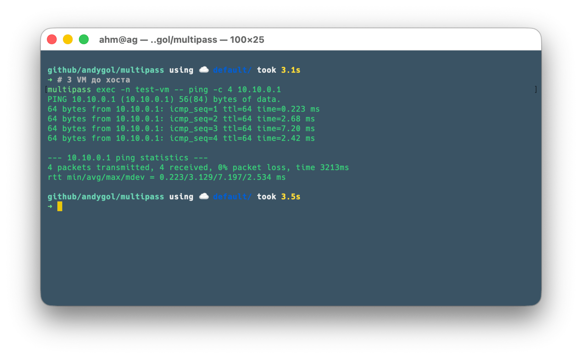The image size is (582, 359).
Task: Click the red close traffic light button
Action: point(51,39)
